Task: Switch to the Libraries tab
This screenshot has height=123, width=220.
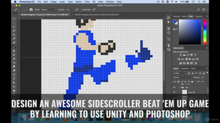Action: [176, 16]
